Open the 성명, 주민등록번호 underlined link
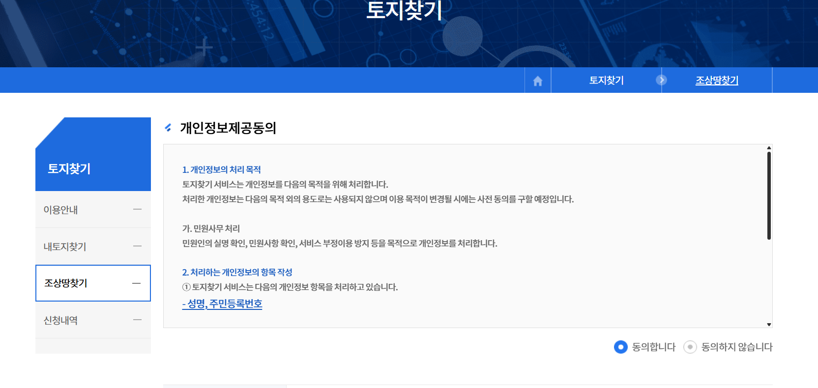 (222, 304)
